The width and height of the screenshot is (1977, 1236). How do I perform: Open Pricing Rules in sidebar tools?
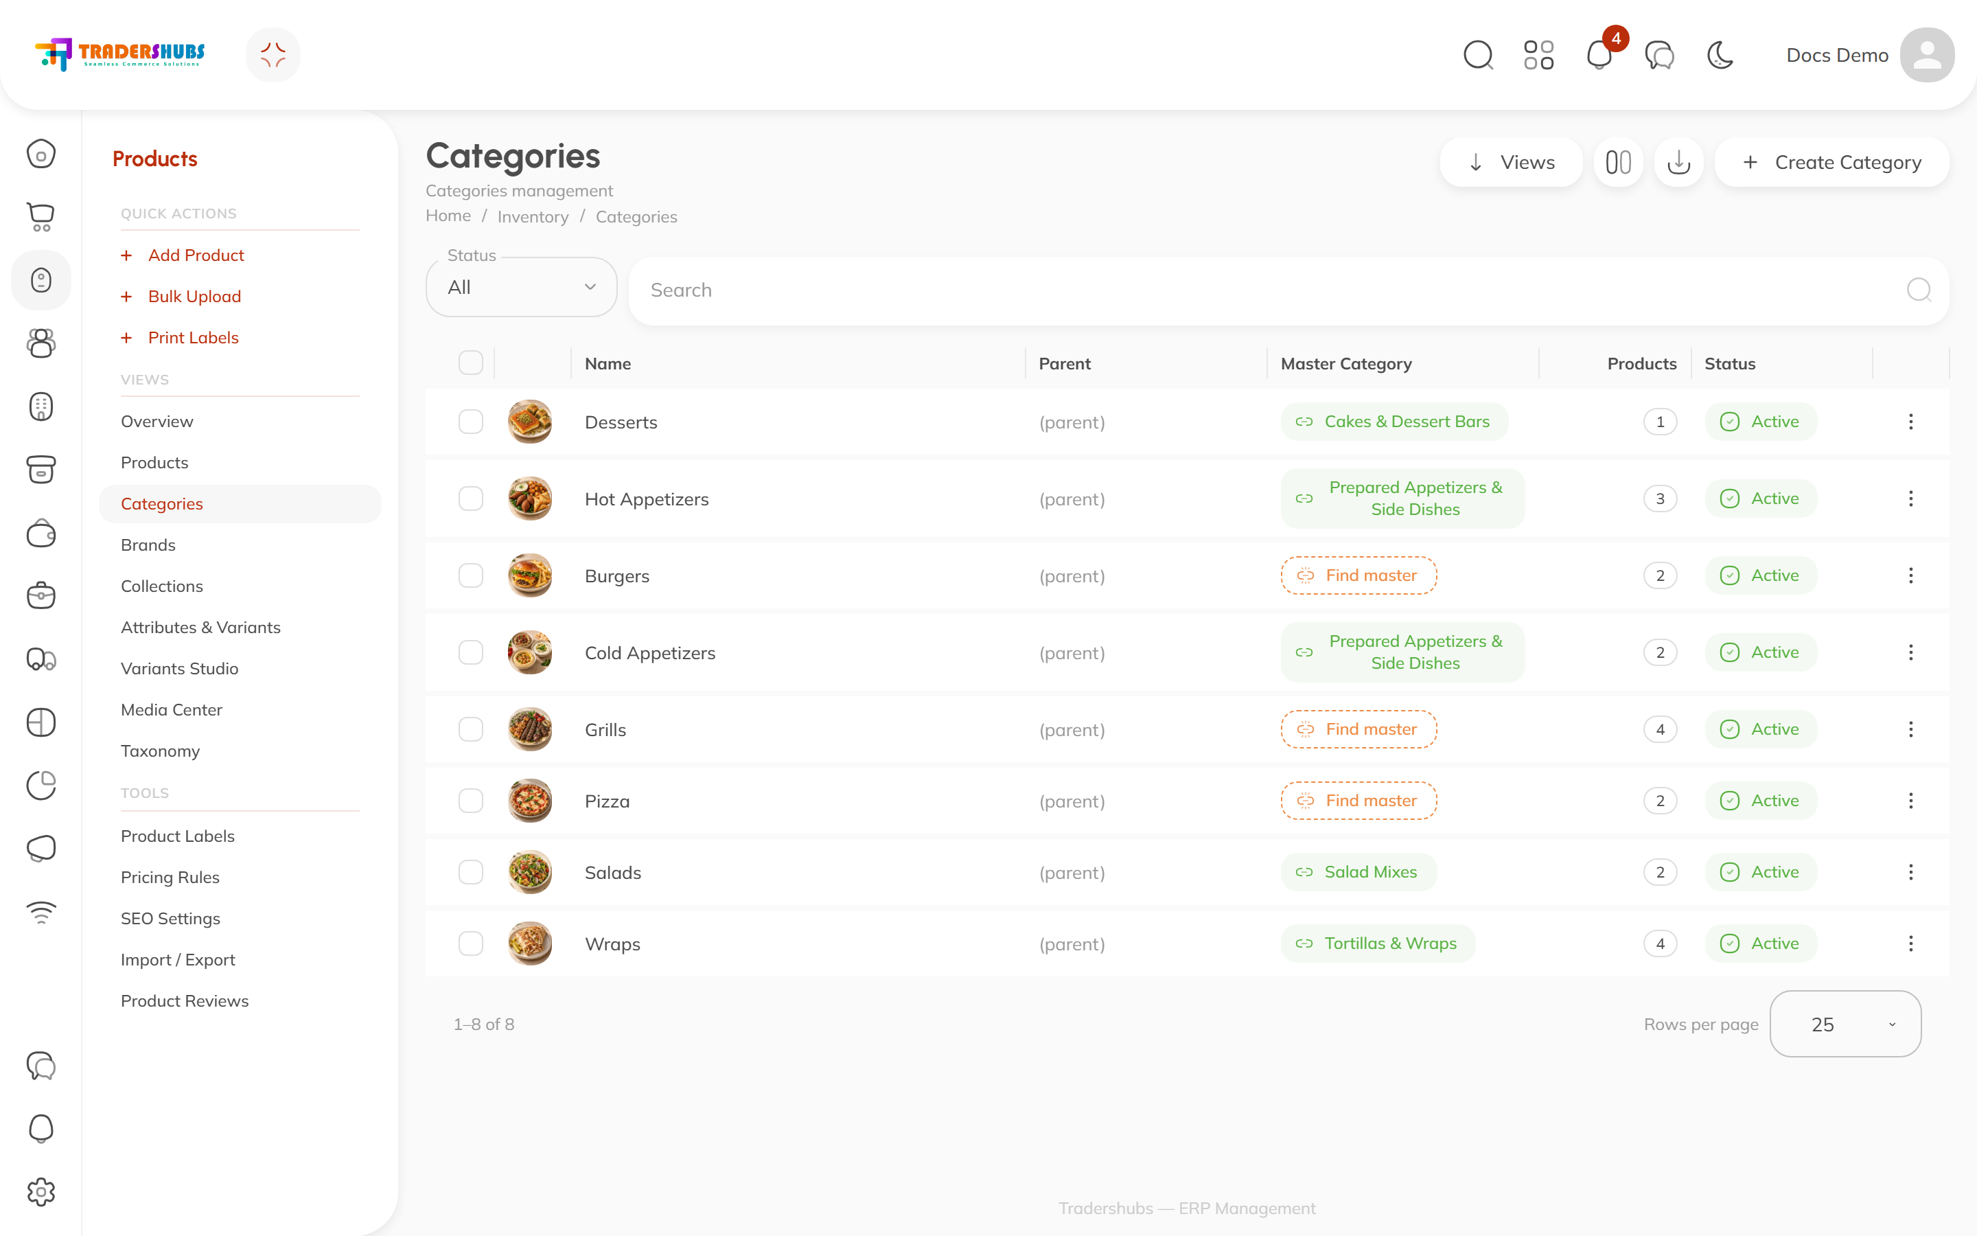coord(170,877)
